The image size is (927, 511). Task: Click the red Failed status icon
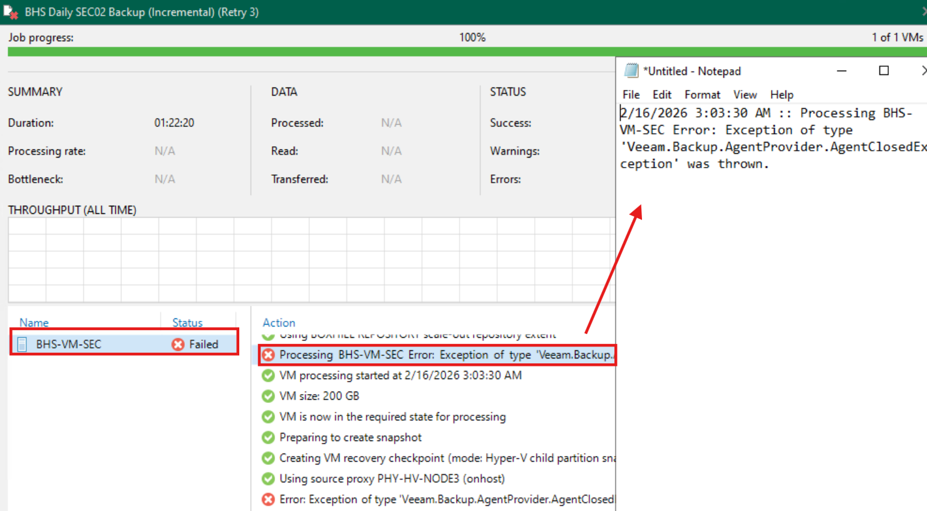click(x=179, y=344)
